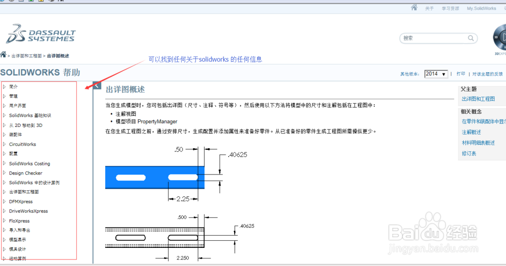Open the 出详图和工程图 link under 父主题
This screenshot has height=266, width=506.
tap(478, 99)
